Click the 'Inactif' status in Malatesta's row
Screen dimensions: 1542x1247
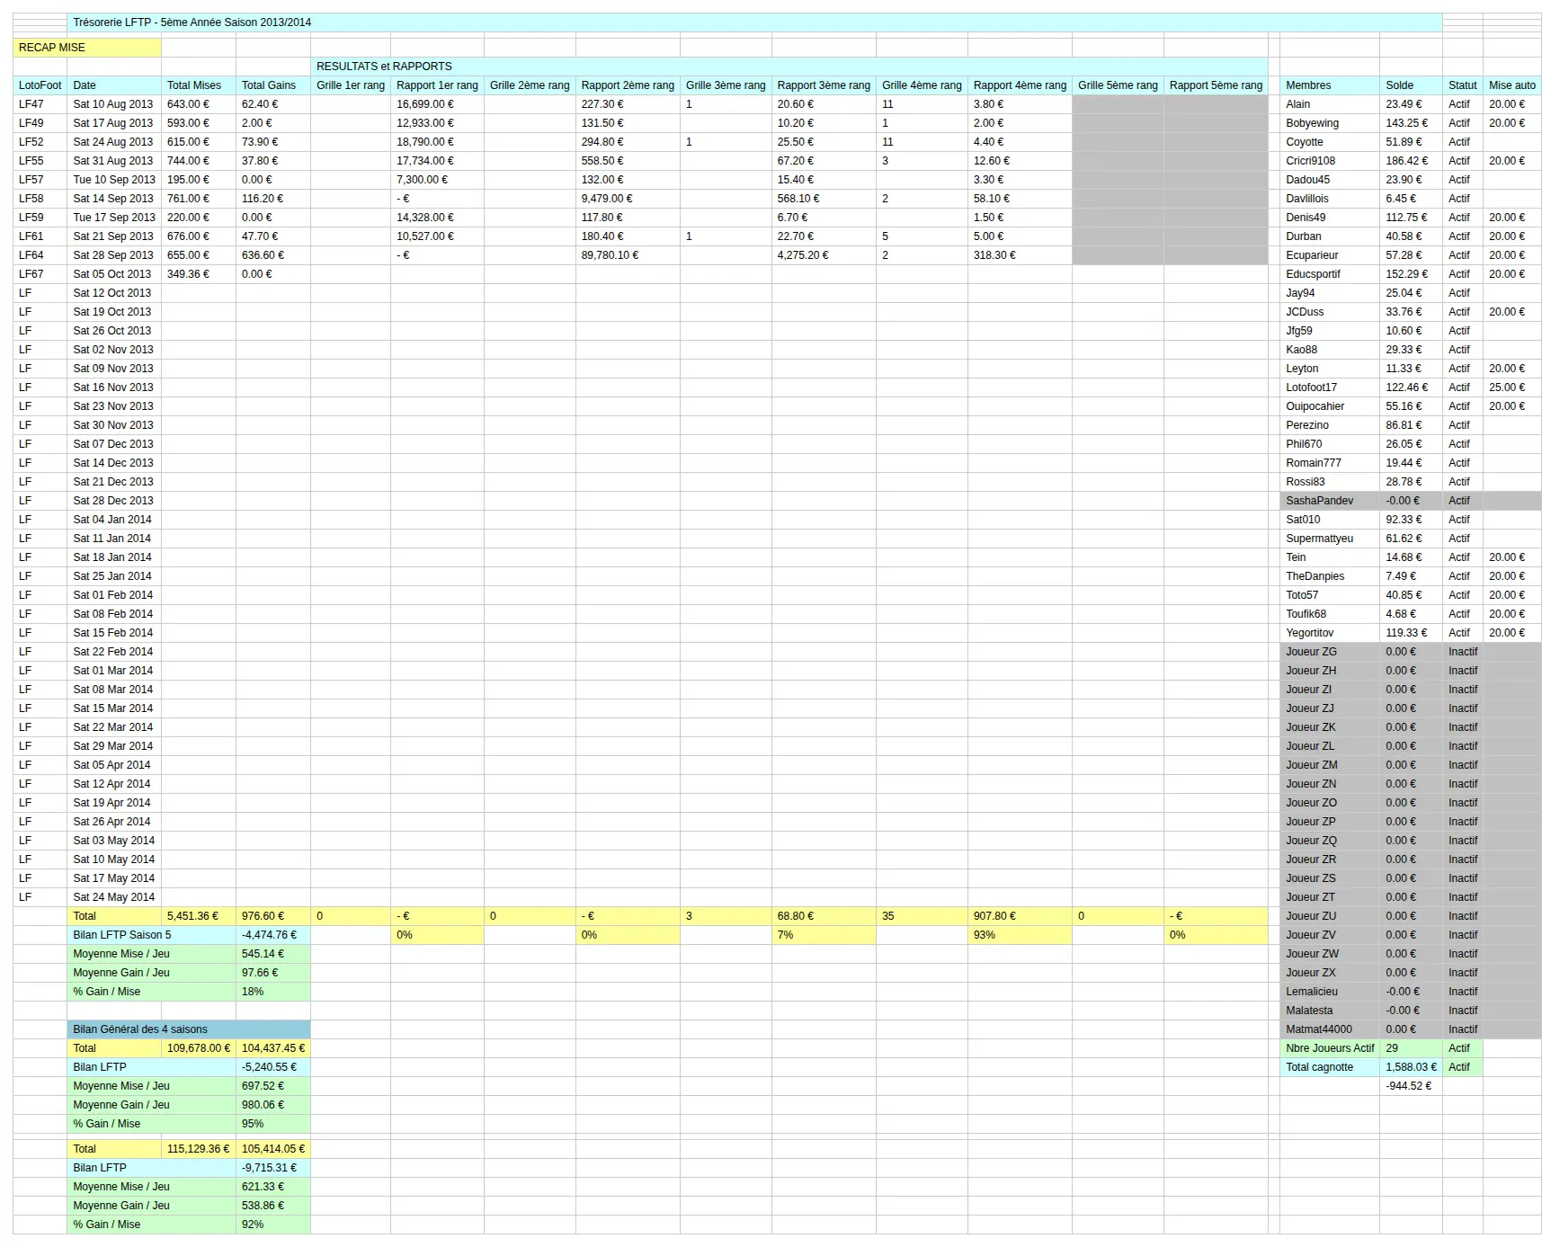[1463, 1011]
